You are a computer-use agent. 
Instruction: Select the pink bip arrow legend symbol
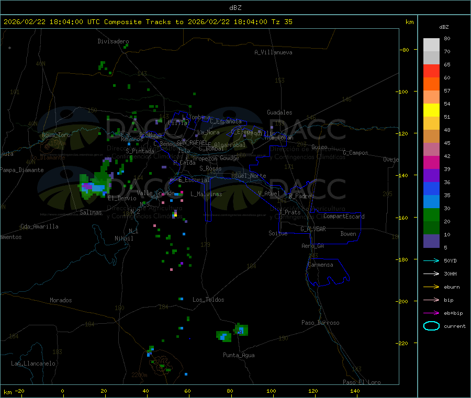coord(431,300)
